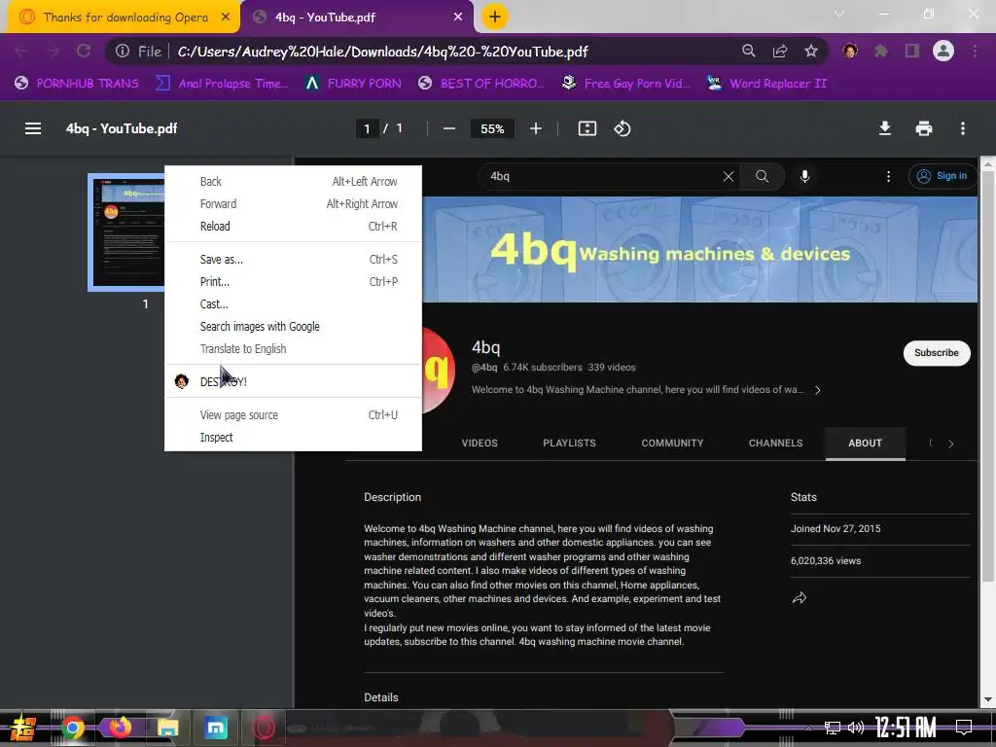Click the share arrow under Stats
The image size is (996, 747).
click(x=800, y=598)
